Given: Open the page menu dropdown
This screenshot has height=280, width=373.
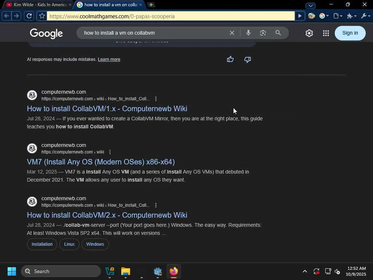Looking at the screenshot, I should click(338, 16).
